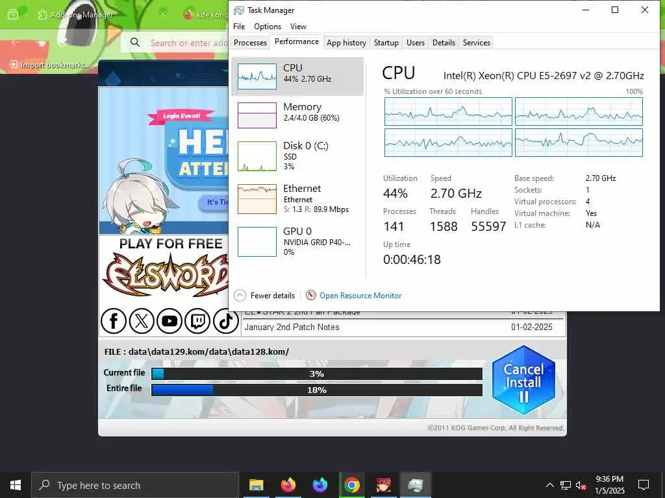Open Facebook icon in Elsword launcher
Image resolution: width=665 pixels, height=498 pixels.
pos(113,321)
